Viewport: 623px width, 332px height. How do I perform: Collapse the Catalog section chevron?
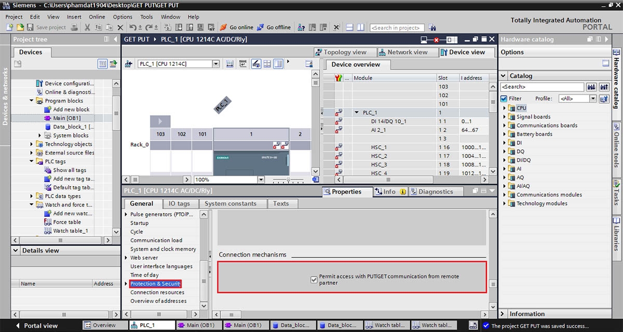point(503,76)
